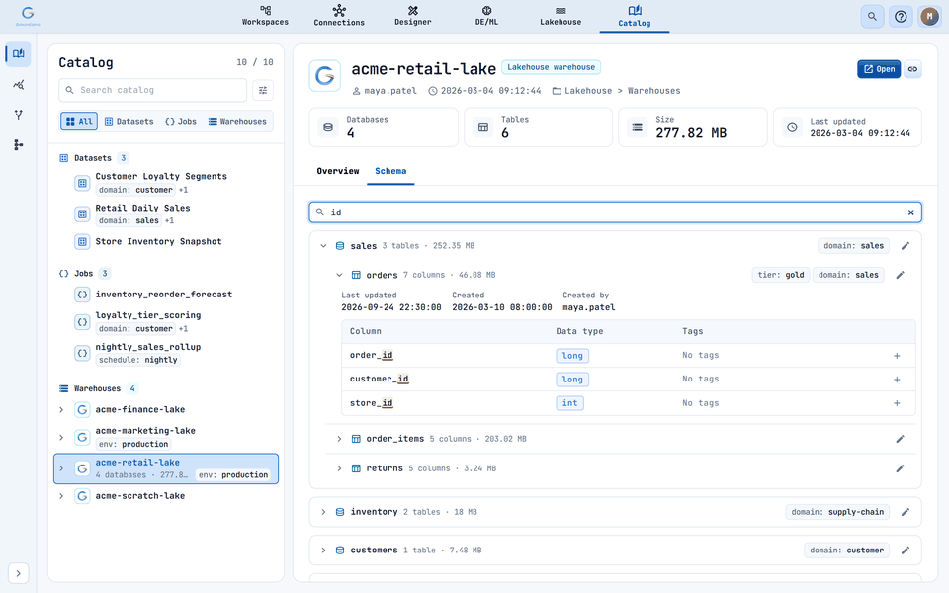Click the schema search field containing id
This screenshot has height=593, width=949.
[615, 212]
